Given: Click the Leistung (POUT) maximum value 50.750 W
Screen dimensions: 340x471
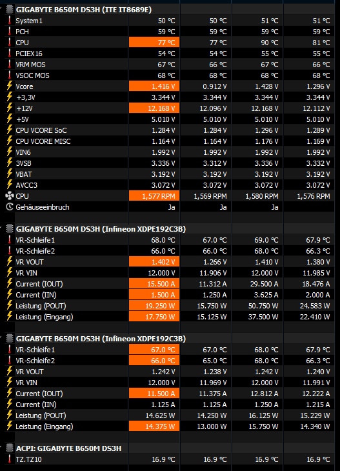Looking at the screenshot, I should pyautogui.click(x=263, y=306).
